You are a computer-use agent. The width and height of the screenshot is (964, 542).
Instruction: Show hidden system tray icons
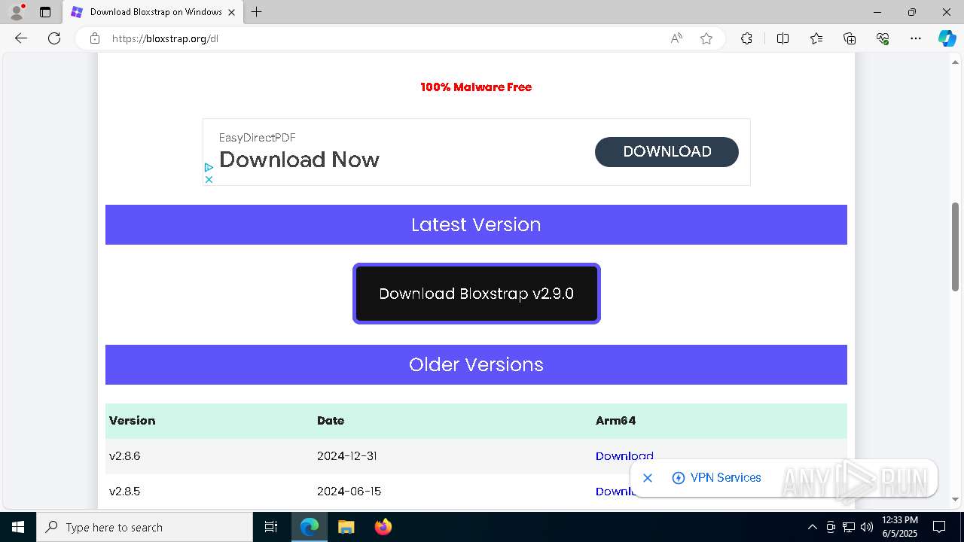point(812,527)
